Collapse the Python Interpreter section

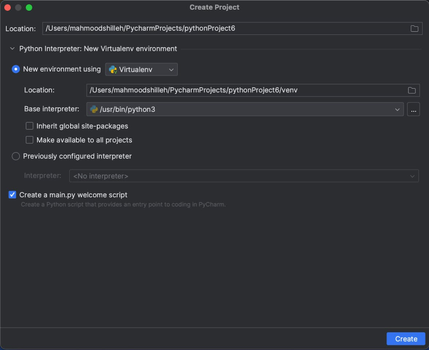(12, 49)
